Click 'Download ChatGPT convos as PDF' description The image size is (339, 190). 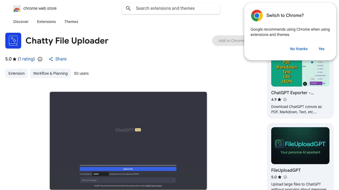tap(296, 109)
